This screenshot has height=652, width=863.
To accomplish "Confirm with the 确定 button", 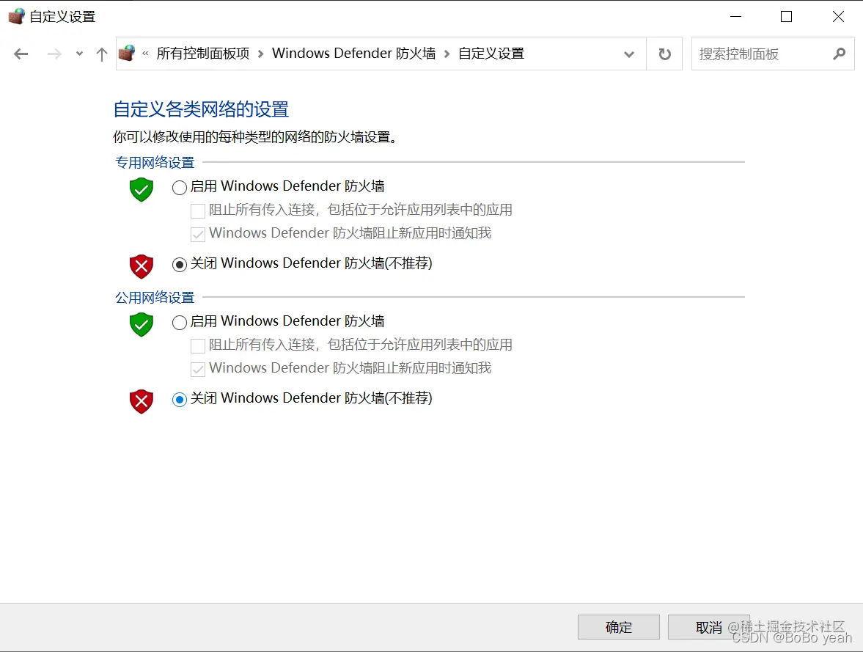I will [x=619, y=627].
